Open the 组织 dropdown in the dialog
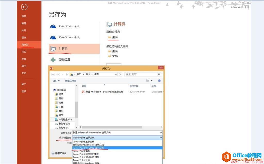264x164 pixels. (x=55, y=80)
